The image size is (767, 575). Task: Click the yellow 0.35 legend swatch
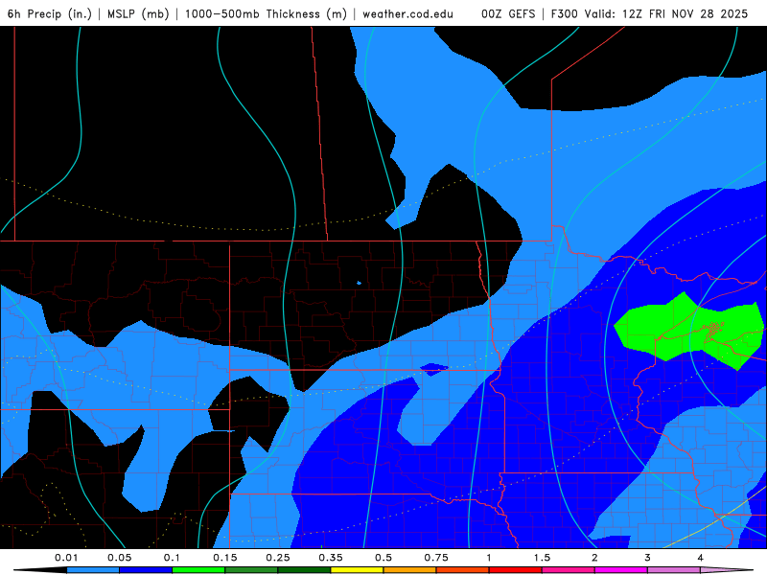357,570
